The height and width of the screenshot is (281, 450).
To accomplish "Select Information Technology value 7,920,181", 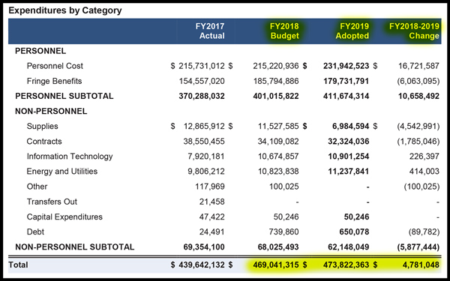I will coord(206,157).
